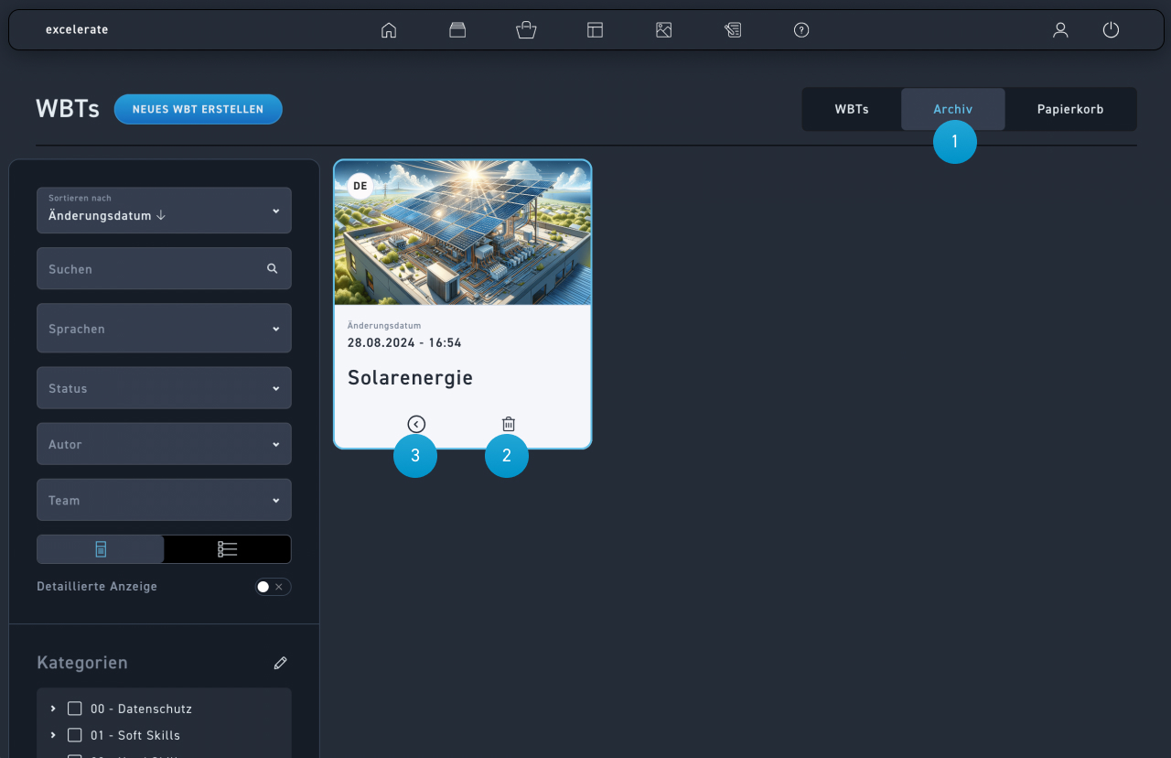1171x758 pixels.
Task: Click the Neues WBT erstellen button
Action: 198,109
